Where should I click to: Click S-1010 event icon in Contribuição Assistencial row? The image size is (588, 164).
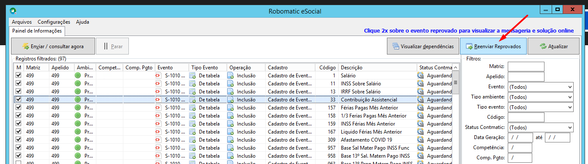coord(158,99)
